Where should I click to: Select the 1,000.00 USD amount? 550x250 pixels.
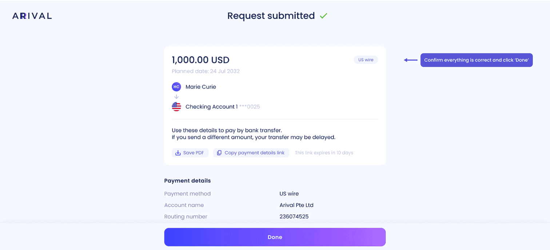(200, 60)
